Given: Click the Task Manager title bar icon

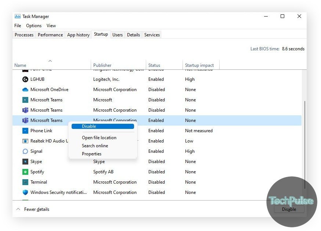Looking at the screenshot, I should click(18, 16).
